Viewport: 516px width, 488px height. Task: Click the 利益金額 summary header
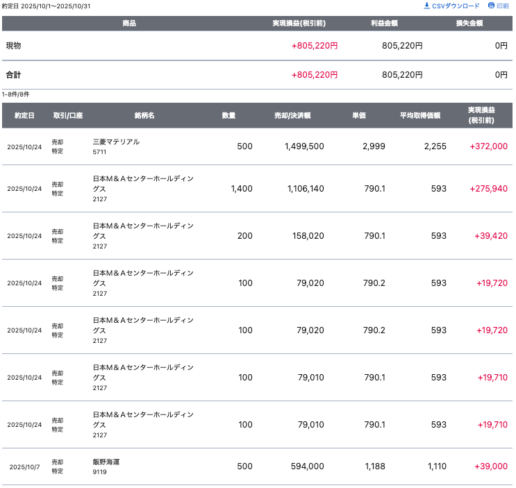(x=384, y=24)
